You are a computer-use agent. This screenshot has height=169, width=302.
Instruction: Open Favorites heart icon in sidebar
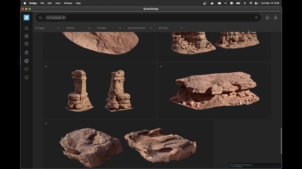pyautogui.click(x=26, y=69)
